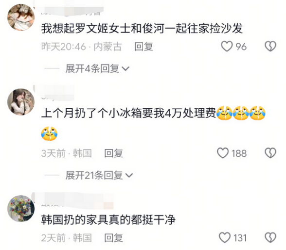Click the crying emoji on the second line
286x250 pixels.
point(50,133)
